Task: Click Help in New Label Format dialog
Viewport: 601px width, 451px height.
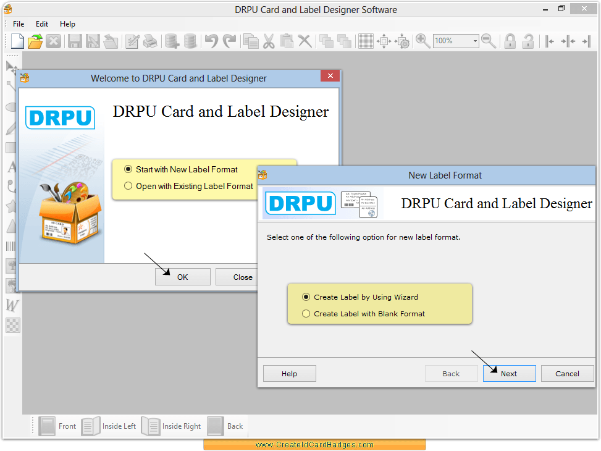Action: (x=290, y=374)
